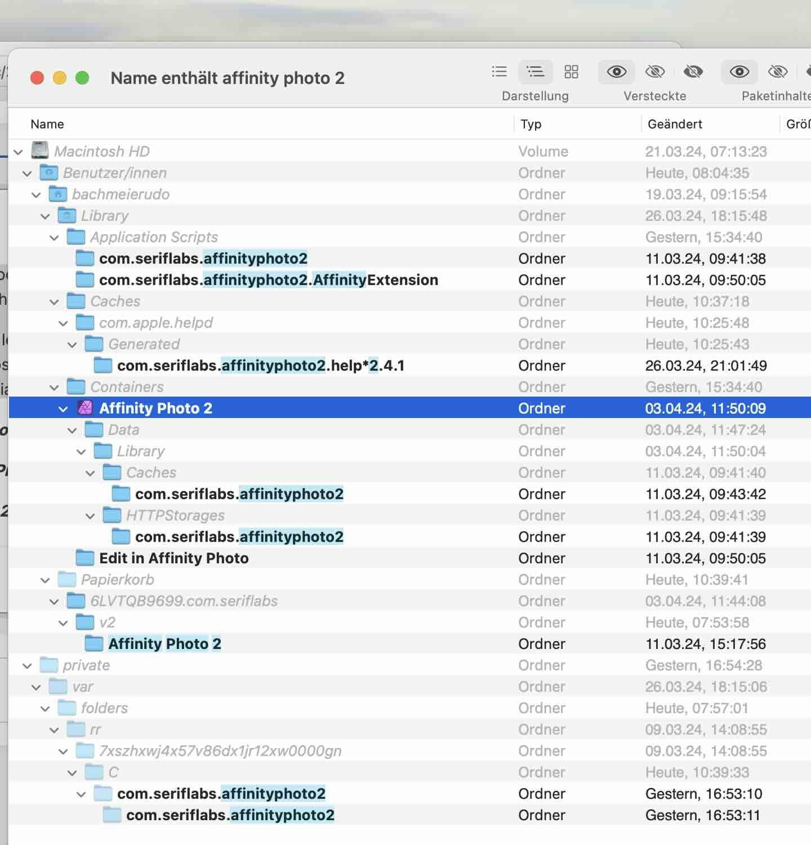Collapse the Containers folder
Screen dimensions: 811x845
pos(54,387)
